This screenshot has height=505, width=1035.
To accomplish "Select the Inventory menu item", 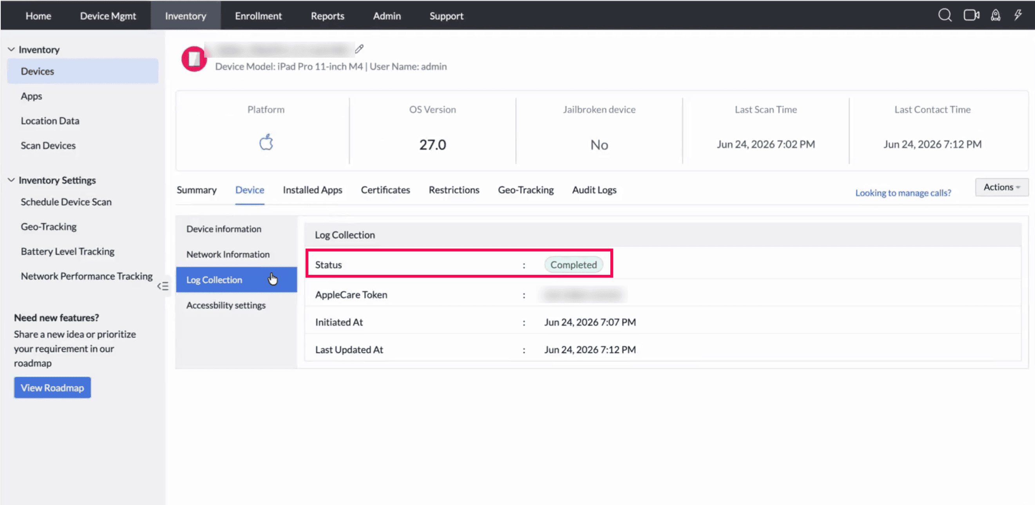I will [x=185, y=16].
